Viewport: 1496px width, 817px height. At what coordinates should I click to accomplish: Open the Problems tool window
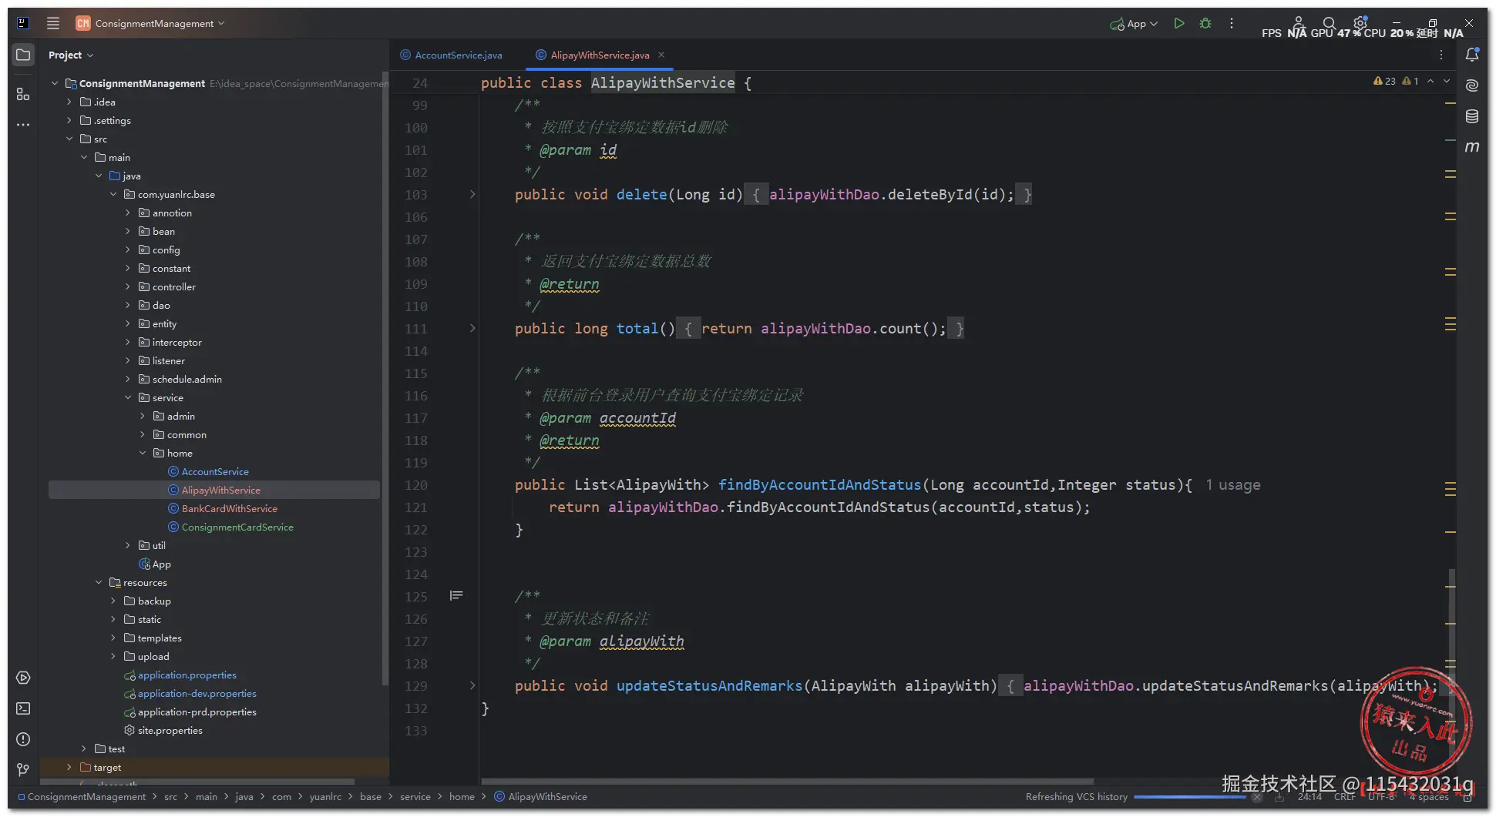(23, 739)
